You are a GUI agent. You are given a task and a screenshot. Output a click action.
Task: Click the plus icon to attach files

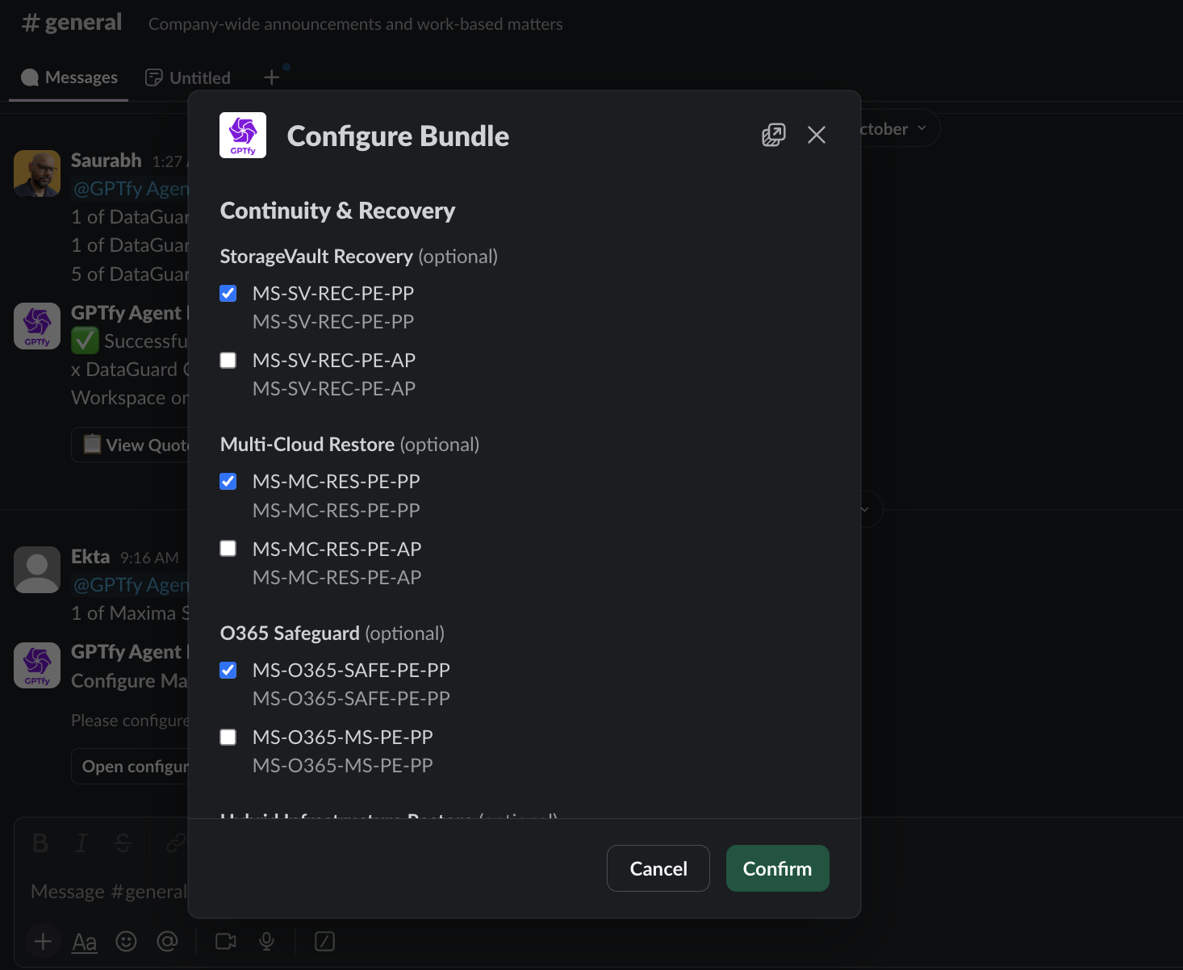pyautogui.click(x=42, y=941)
